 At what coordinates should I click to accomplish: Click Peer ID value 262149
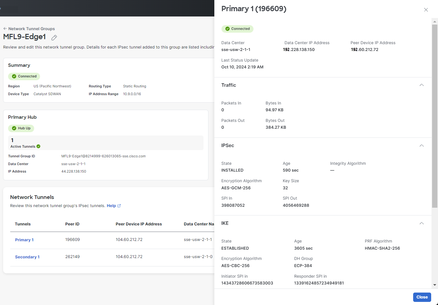(x=72, y=257)
